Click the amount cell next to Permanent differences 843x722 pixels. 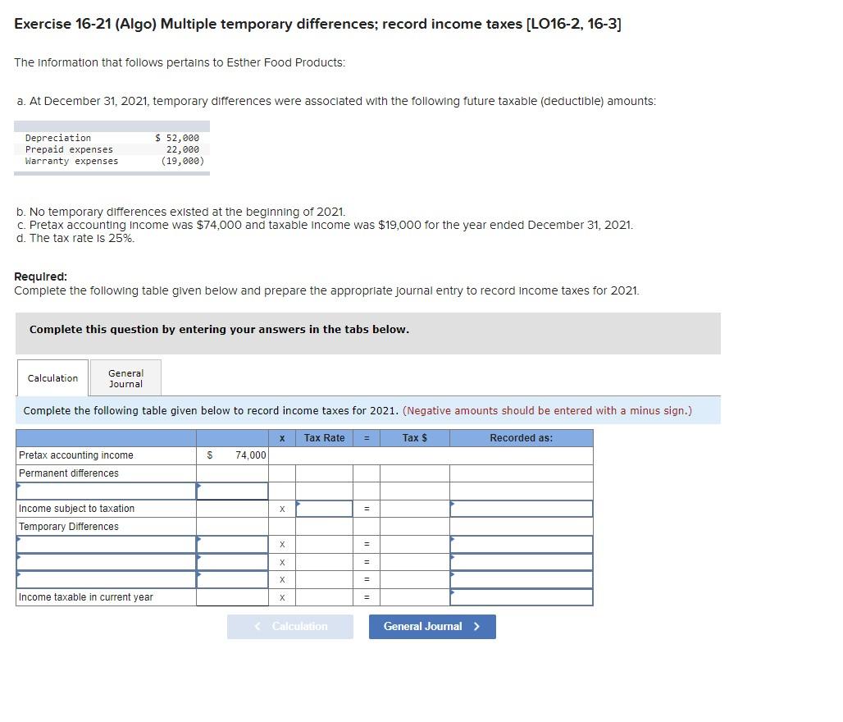coord(232,491)
